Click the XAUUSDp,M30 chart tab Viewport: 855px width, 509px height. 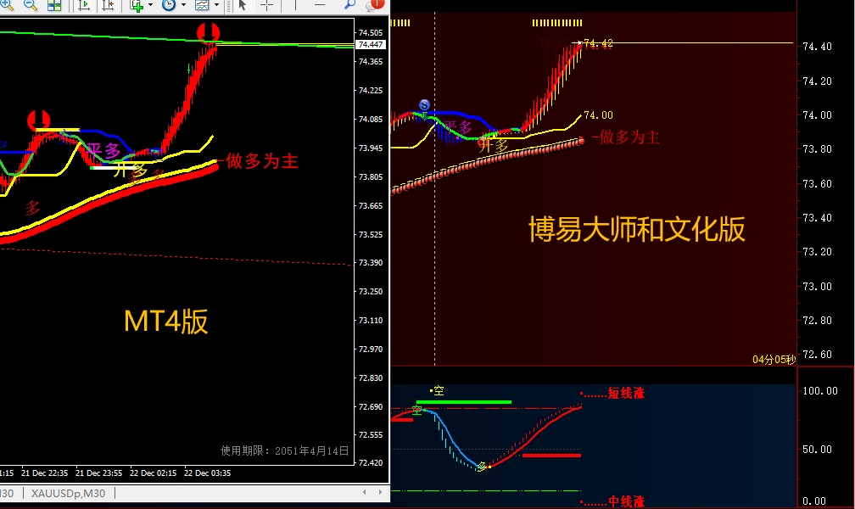coord(68,493)
